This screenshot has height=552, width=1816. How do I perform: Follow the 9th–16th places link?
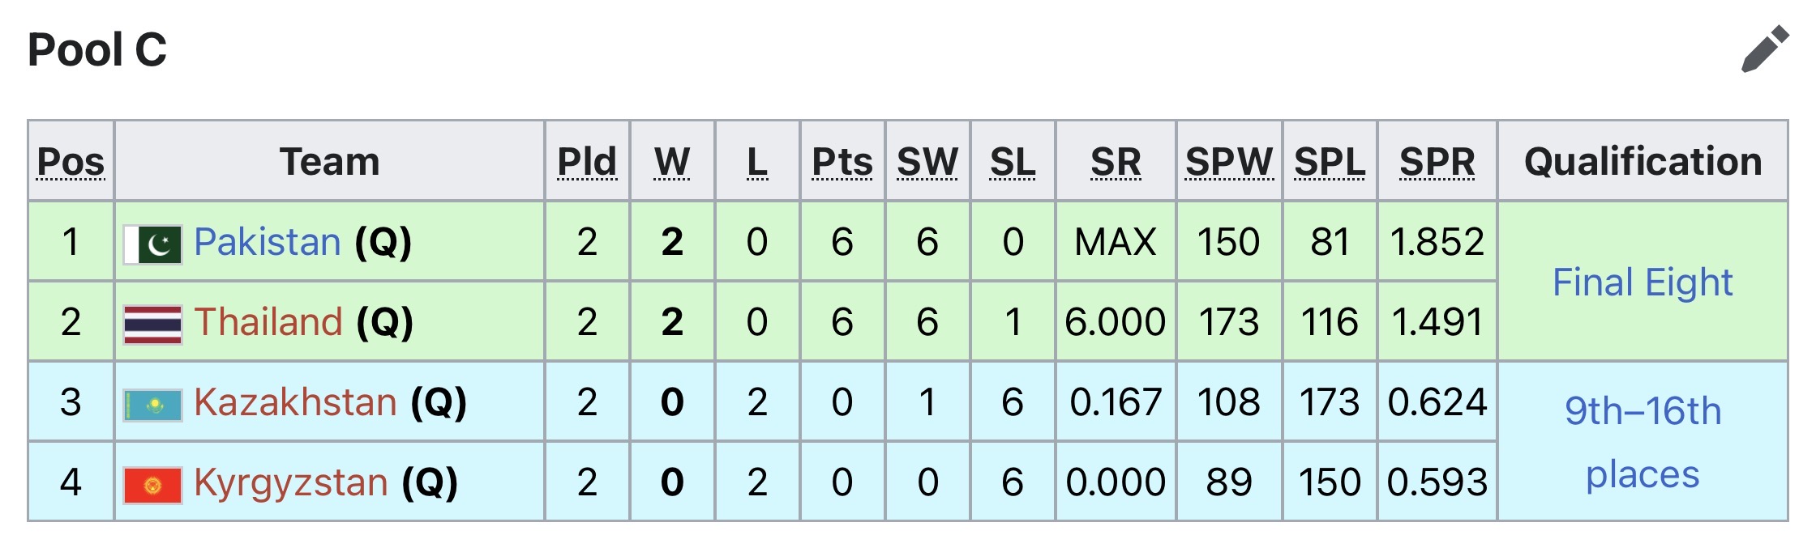(x=1643, y=442)
